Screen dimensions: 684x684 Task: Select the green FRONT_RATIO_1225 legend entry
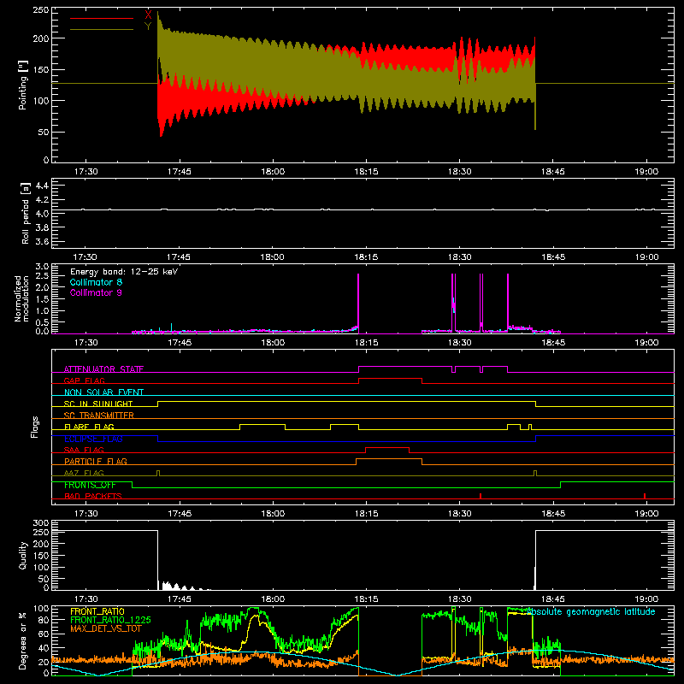[110, 620]
